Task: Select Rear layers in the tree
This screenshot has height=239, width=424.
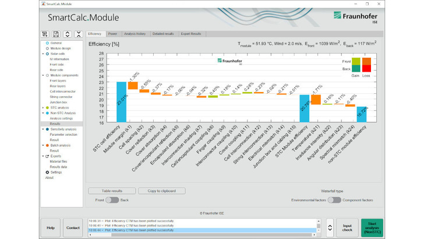Action: tap(58, 86)
